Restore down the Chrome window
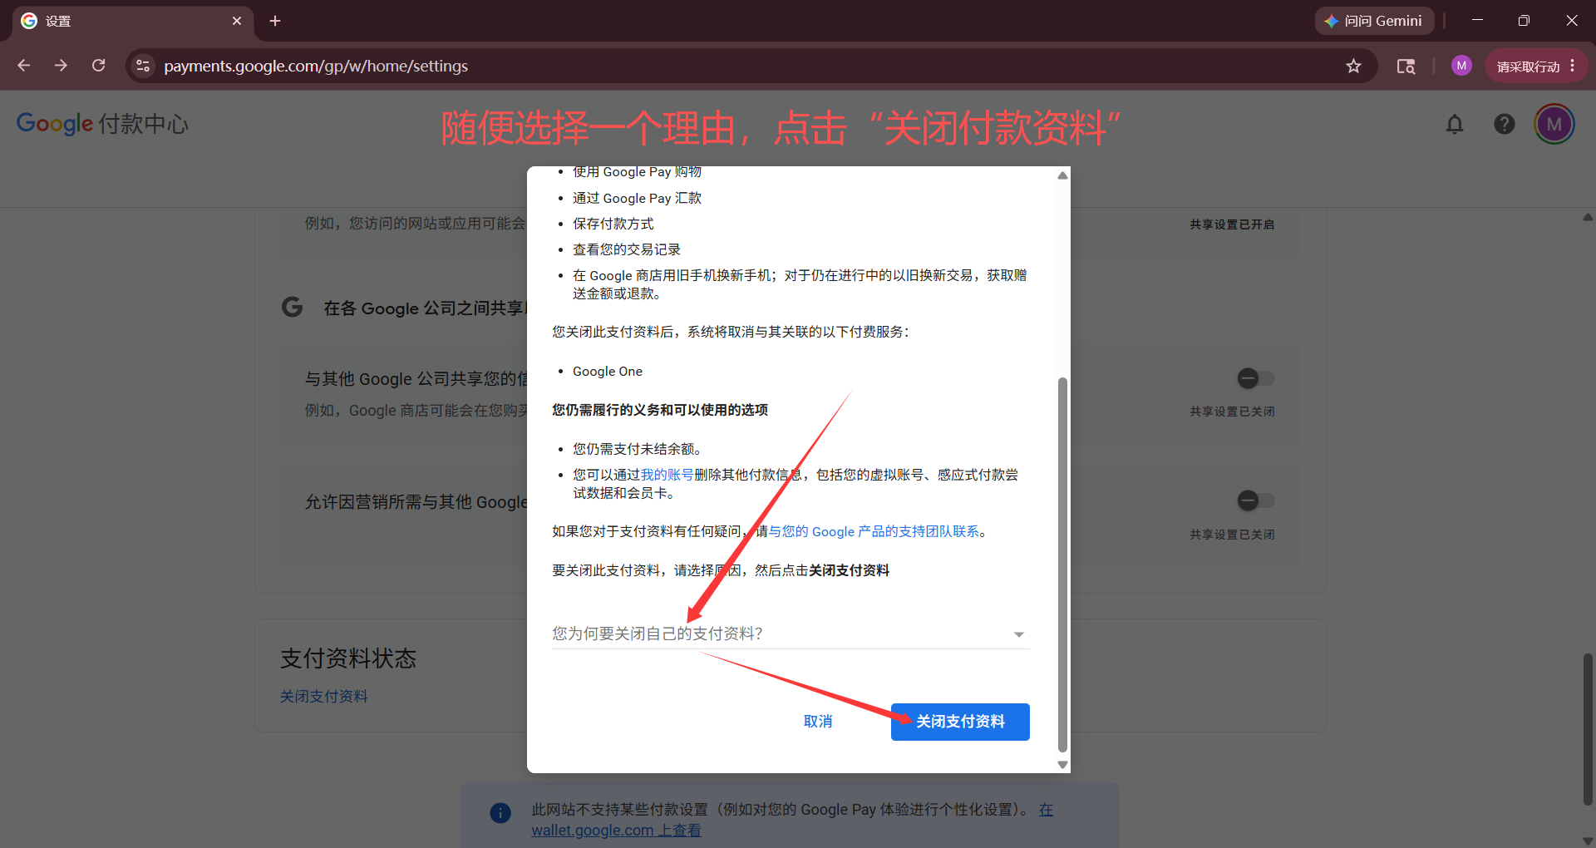Screen dimensions: 1596x848 tap(1524, 21)
